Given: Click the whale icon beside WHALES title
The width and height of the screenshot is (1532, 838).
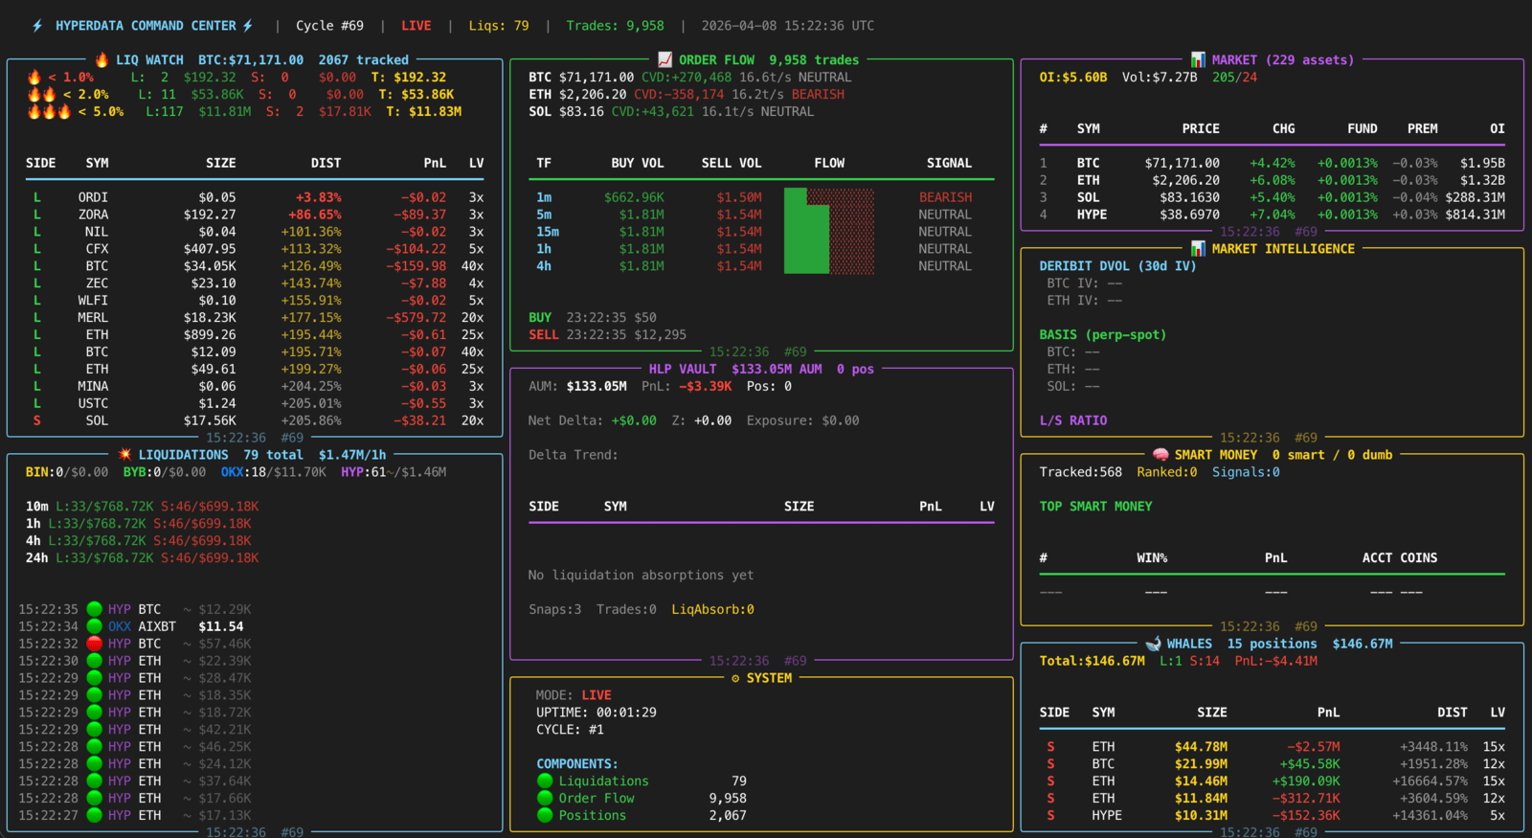Looking at the screenshot, I should [1153, 644].
